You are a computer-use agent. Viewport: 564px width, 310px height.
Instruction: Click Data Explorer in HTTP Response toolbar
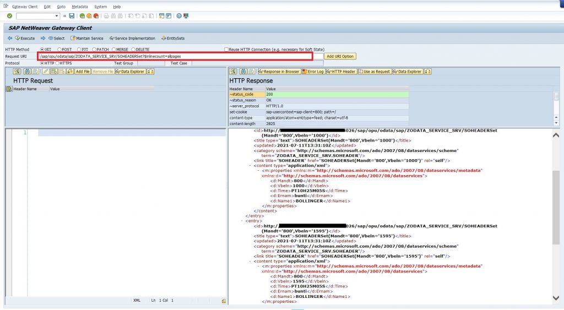coord(408,71)
